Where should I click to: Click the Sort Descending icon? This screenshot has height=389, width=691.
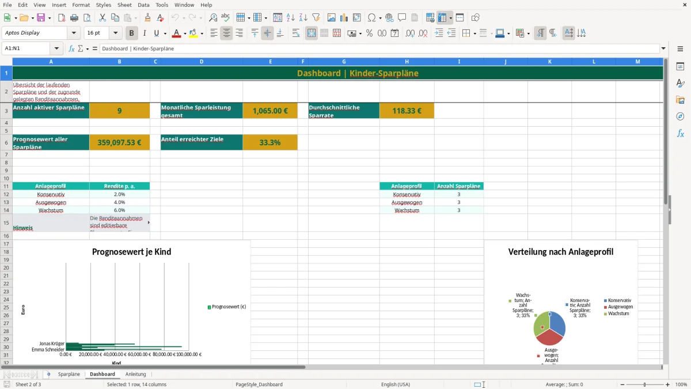click(303, 18)
